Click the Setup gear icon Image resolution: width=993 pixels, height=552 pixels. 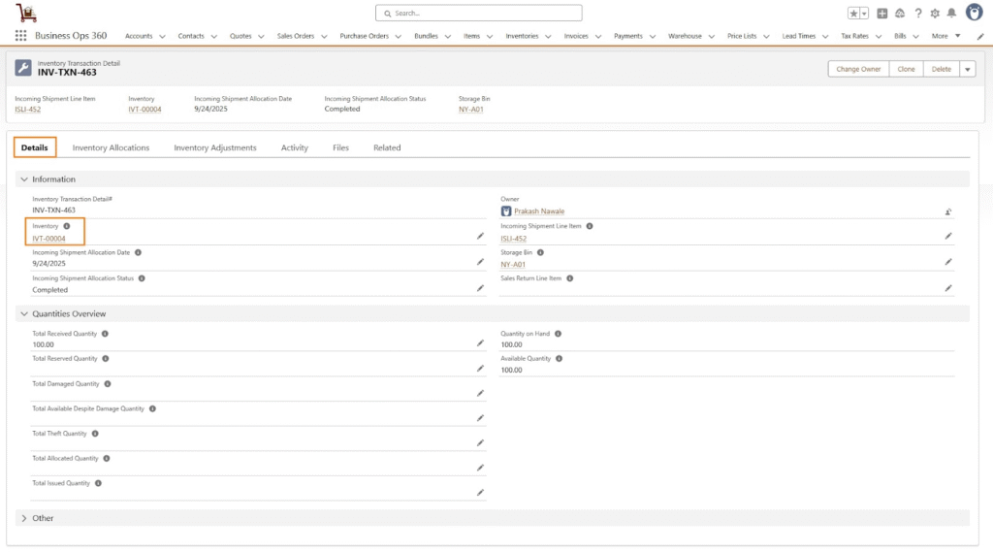click(935, 14)
